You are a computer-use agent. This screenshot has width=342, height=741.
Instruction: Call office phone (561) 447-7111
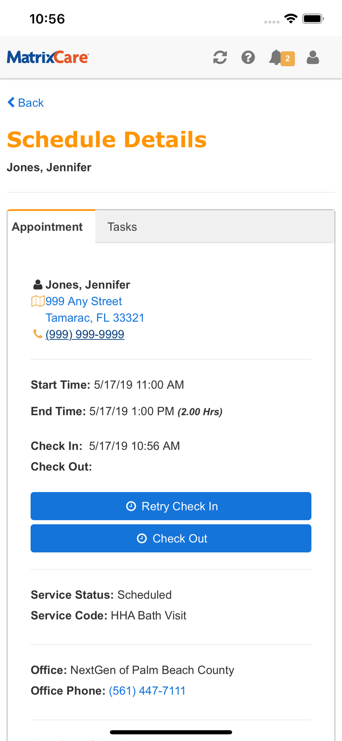(x=147, y=691)
